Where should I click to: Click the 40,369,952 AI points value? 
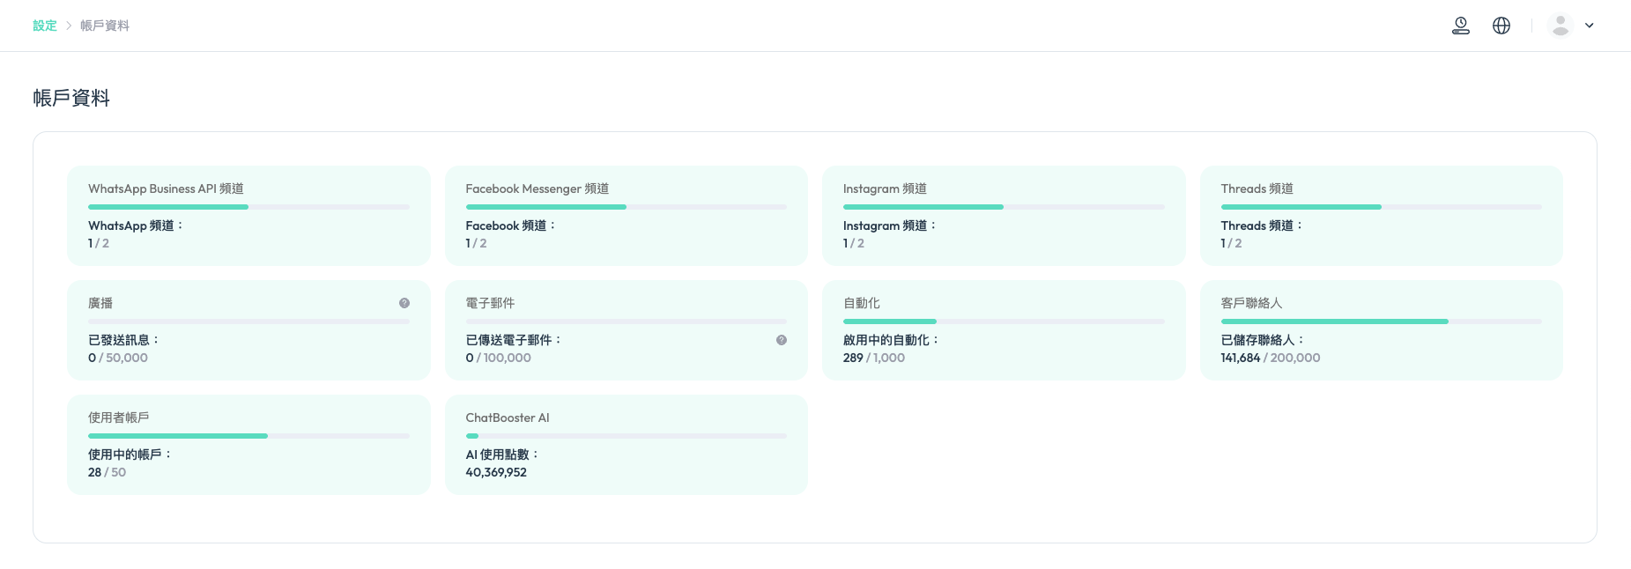pos(496,472)
